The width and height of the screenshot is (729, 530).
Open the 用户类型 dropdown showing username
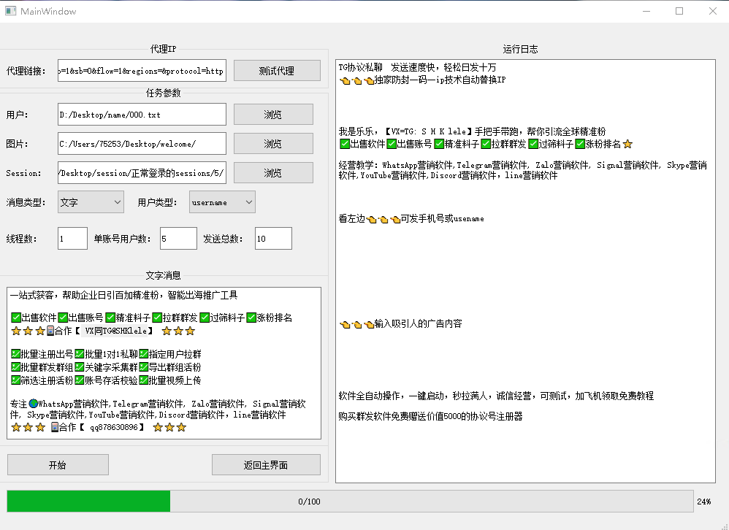pos(222,202)
